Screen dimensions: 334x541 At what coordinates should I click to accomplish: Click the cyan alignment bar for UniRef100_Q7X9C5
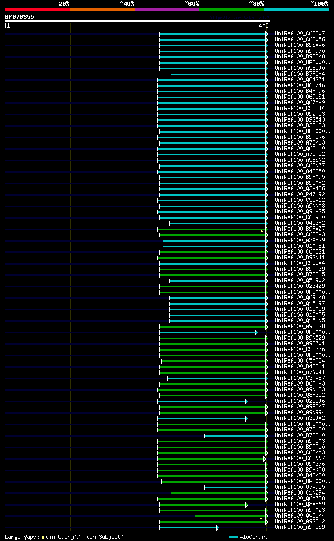pyautogui.click(x=236, y=487)
